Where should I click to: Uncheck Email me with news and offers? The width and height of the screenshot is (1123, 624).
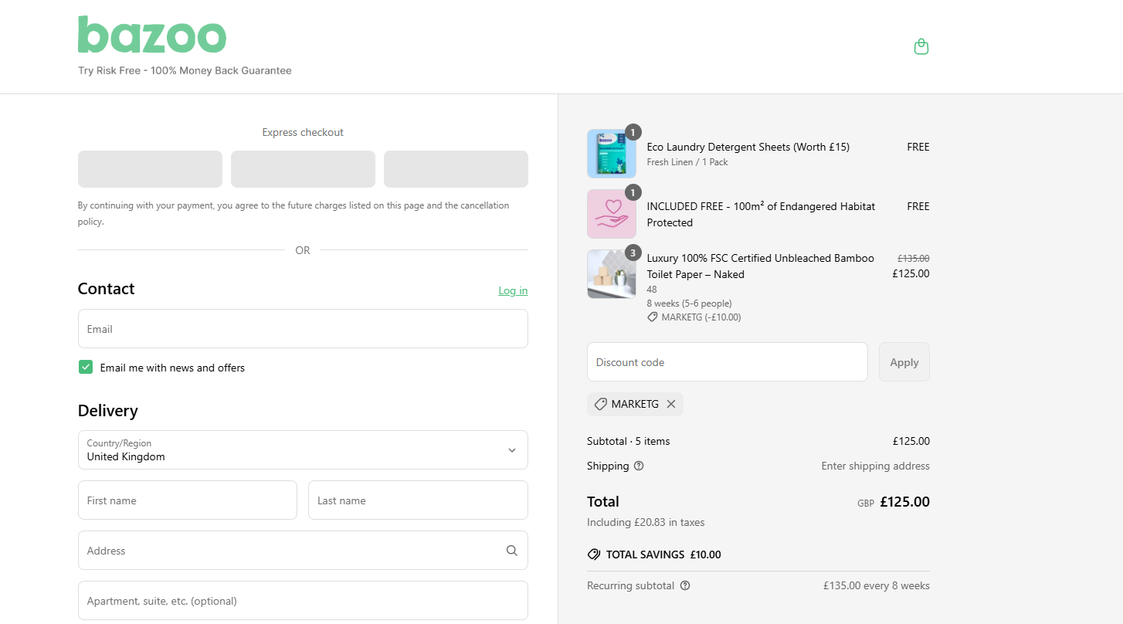click(86, 368)
